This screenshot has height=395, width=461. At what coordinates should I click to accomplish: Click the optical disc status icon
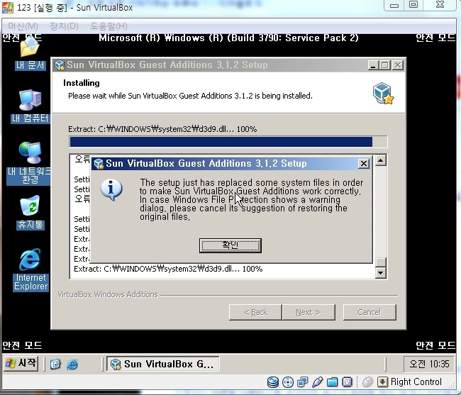coord(287,382)
